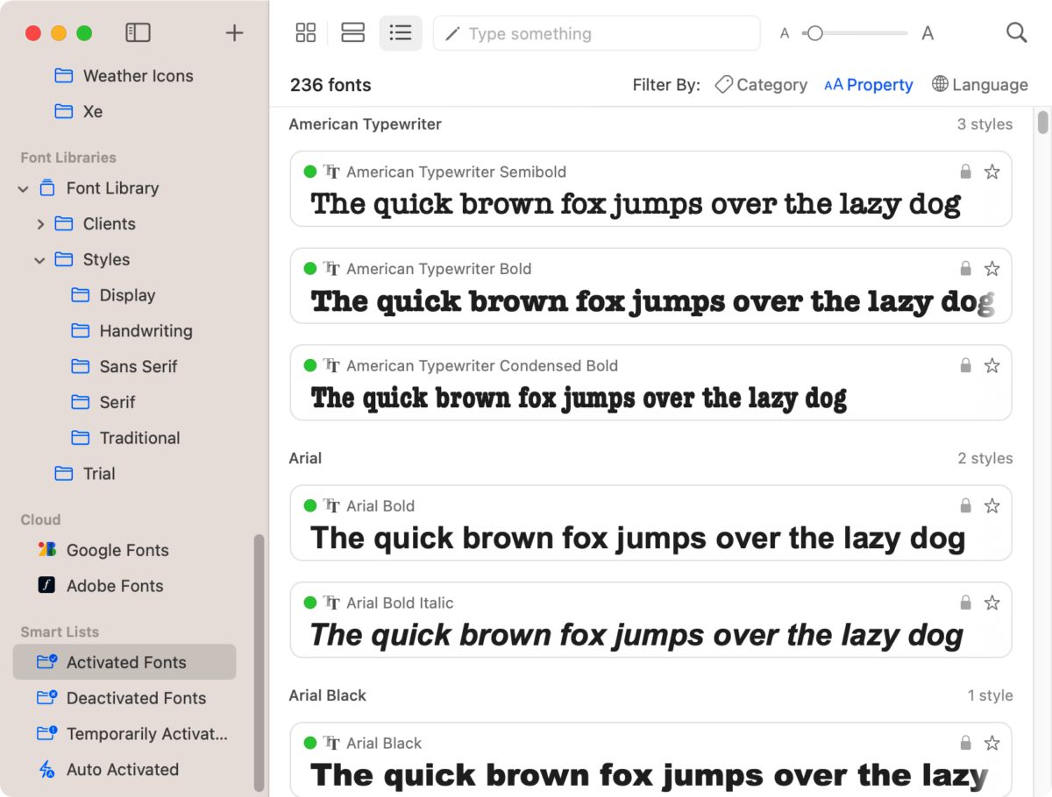Favorite American Typewriter Bold with star
The height and width of the screenshot is (797, 1052).
[992, 268]
